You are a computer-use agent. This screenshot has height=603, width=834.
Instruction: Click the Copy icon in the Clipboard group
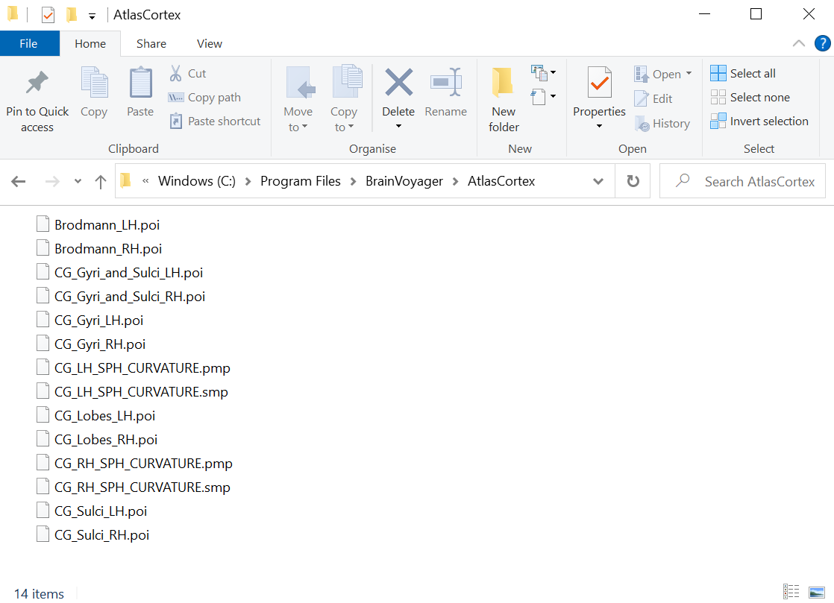click(x=93, y=82)
